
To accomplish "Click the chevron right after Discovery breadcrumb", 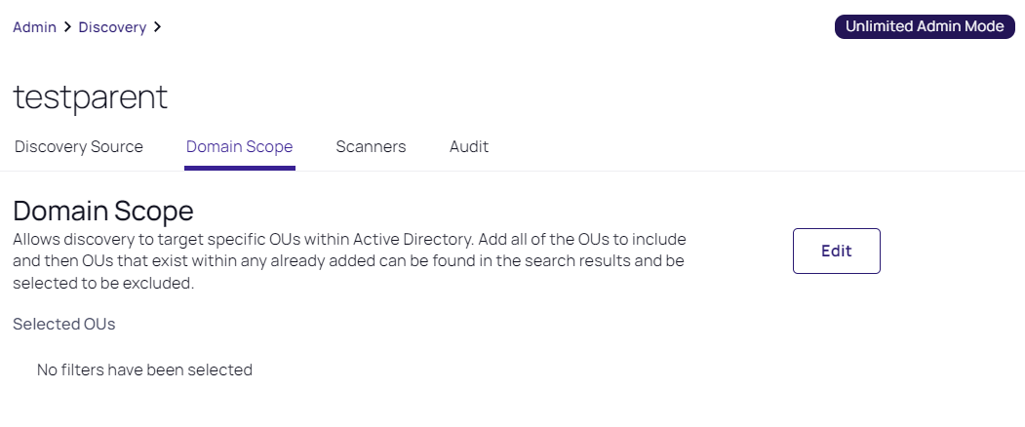I will pyautogui.click(x=157, y=27).
